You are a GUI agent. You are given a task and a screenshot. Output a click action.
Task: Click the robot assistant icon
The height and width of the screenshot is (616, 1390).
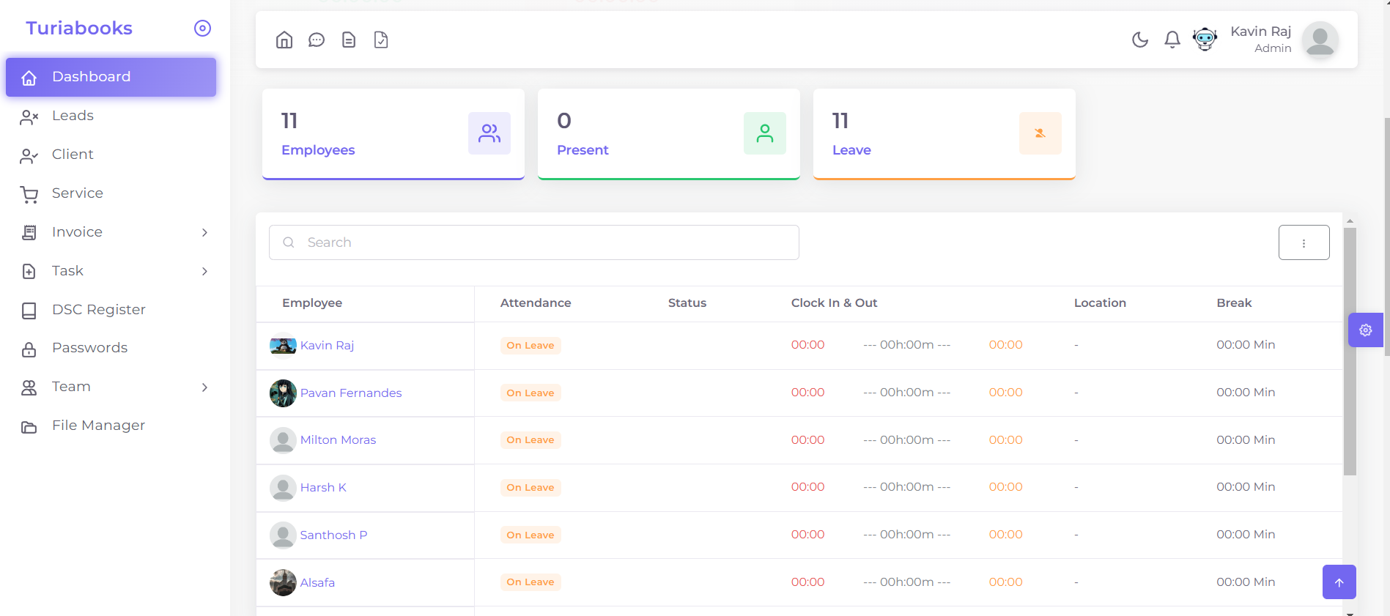point(1205,39)
